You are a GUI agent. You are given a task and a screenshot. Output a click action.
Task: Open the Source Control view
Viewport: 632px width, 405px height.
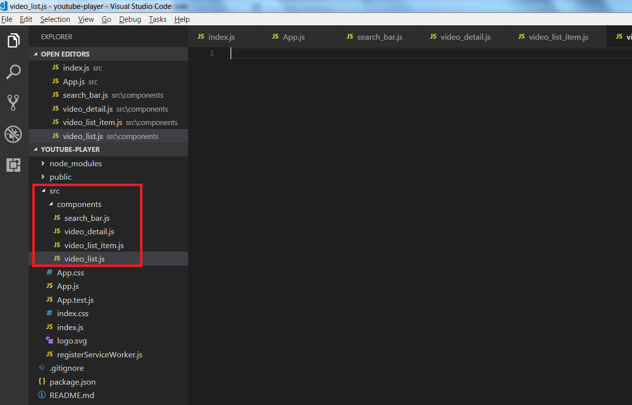click(14, 103)
